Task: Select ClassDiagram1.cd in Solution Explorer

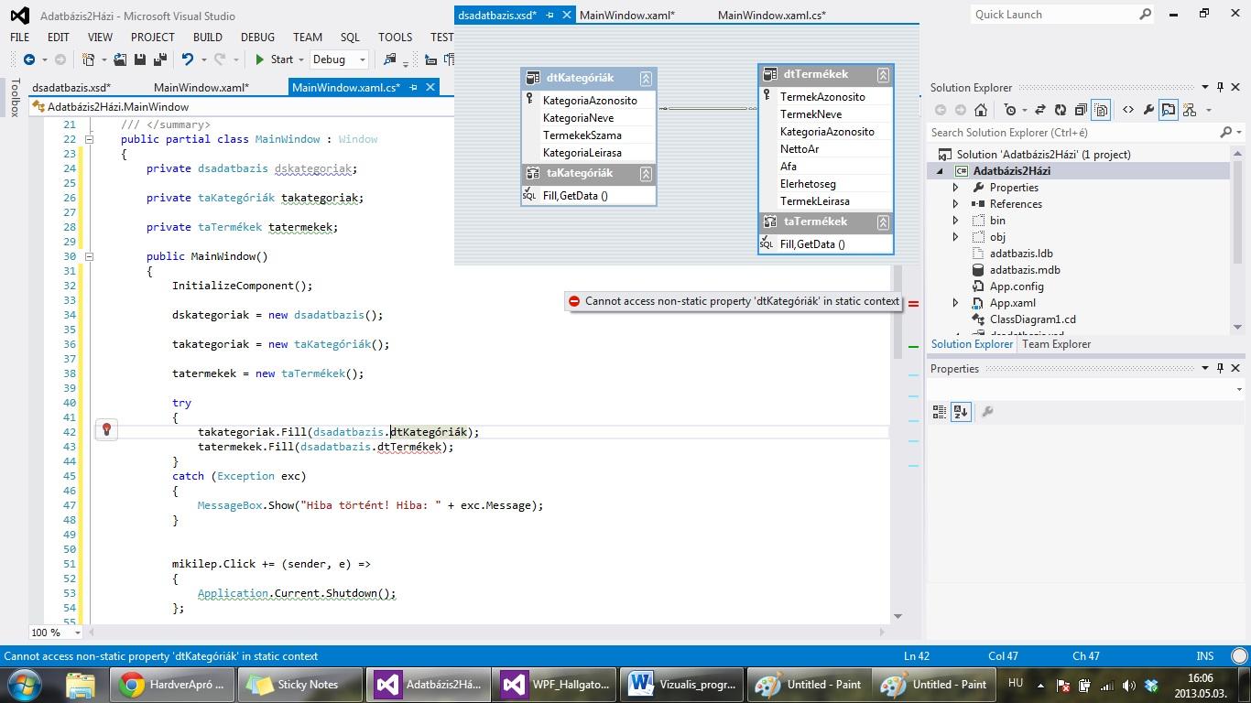Action: [x=1033, y=319]
